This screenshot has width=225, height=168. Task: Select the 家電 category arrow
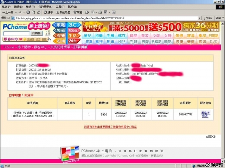(x=59, y=25)
